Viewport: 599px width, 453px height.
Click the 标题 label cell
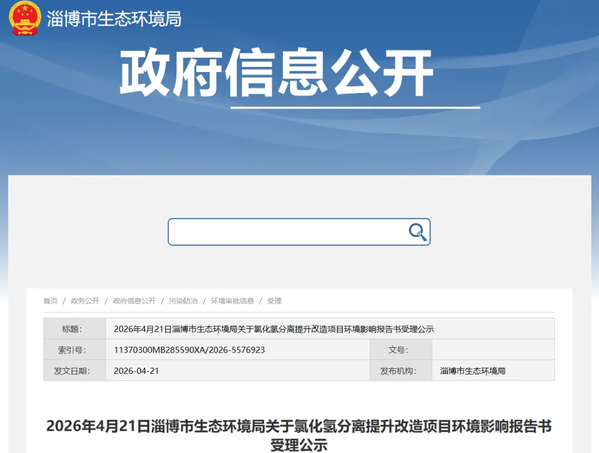pos(74,329)
